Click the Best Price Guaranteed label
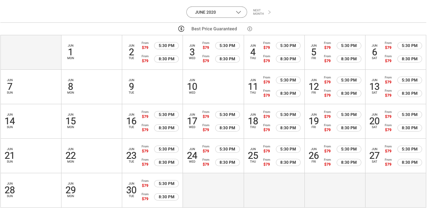The height and width of the screenshot is (210, 427). point(214,29)
